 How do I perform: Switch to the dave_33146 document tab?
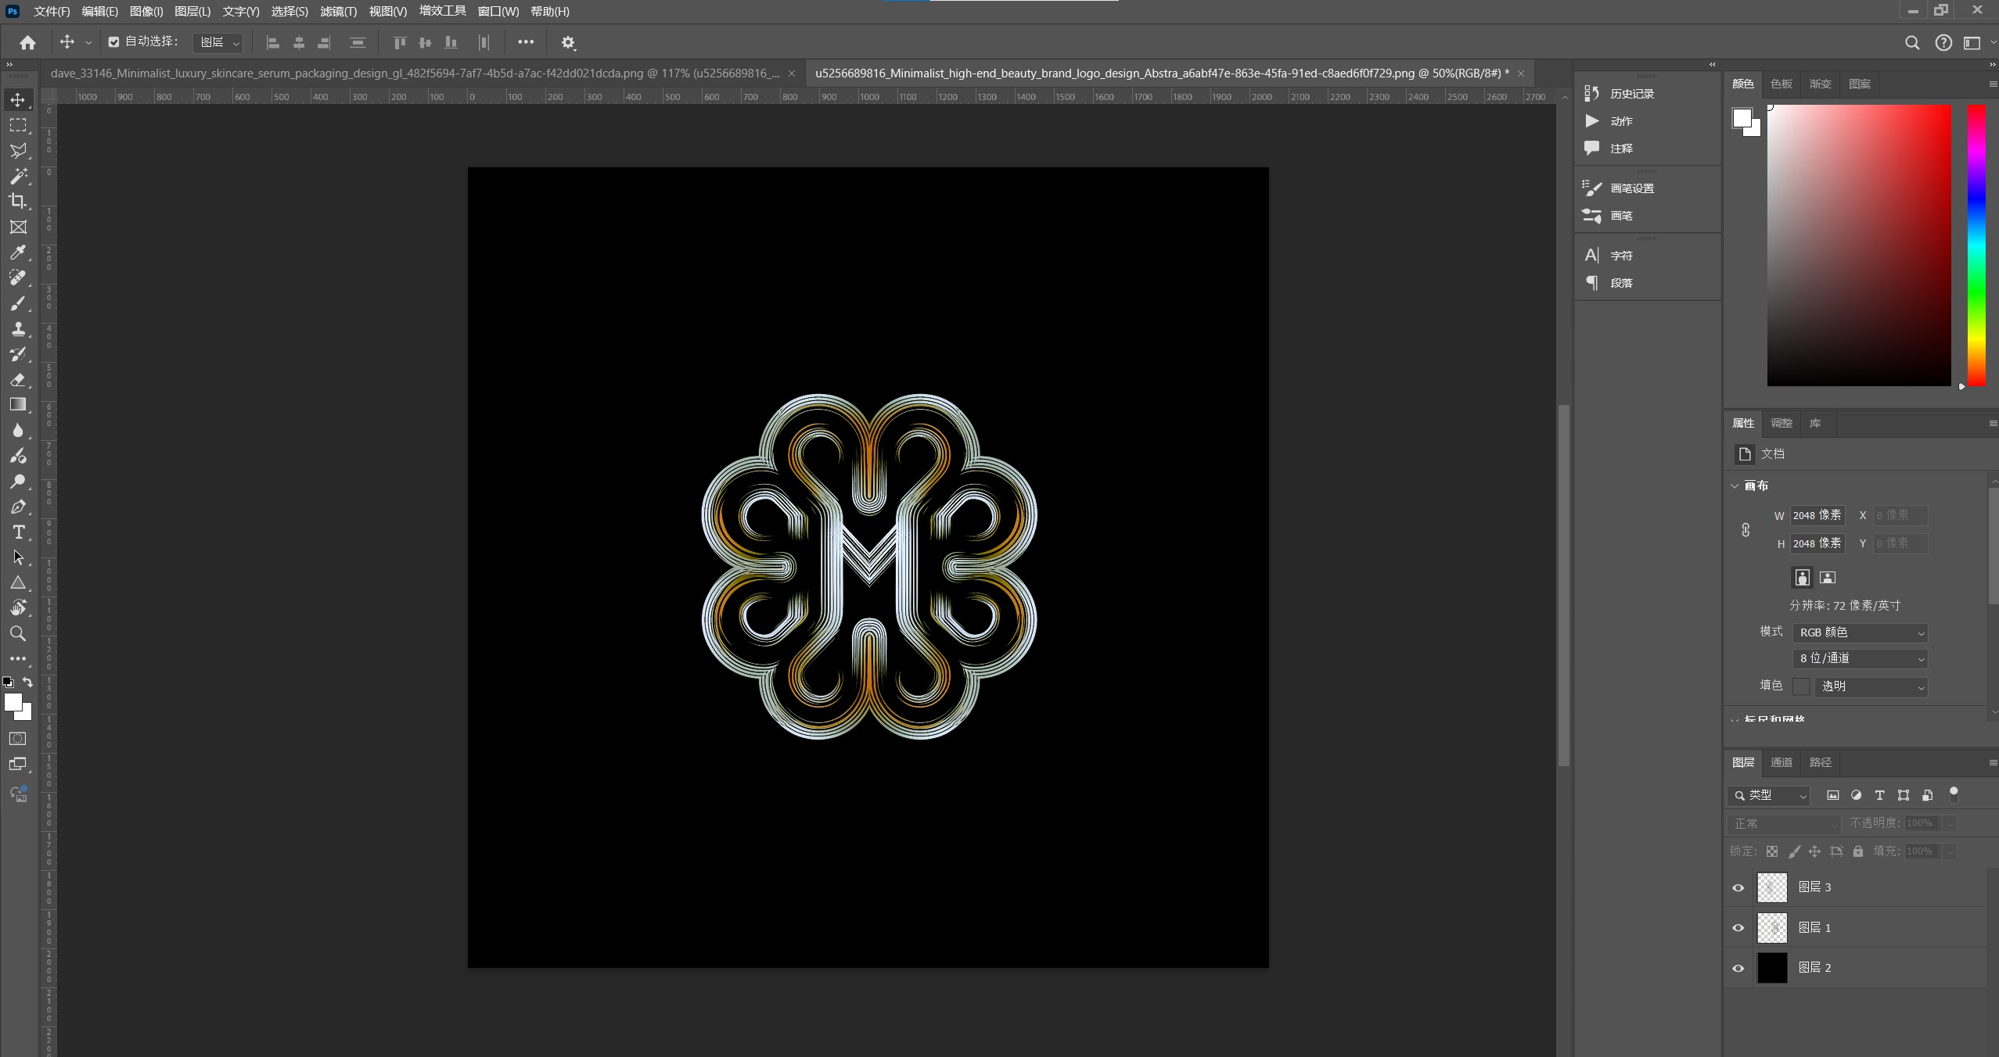click(x=415, y=73)
